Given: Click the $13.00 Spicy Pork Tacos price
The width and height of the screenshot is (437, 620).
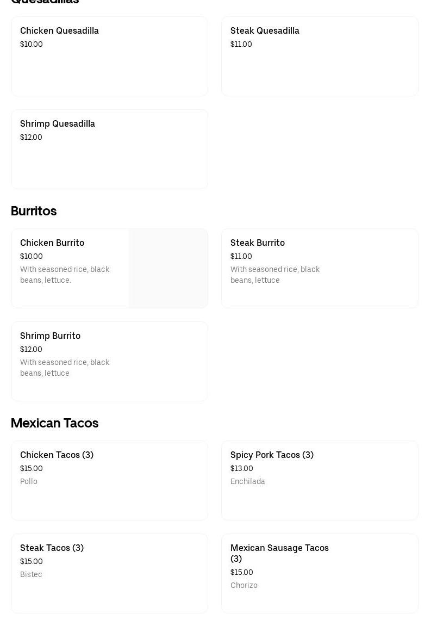Looking at the screenshot, I should [242, 469].
